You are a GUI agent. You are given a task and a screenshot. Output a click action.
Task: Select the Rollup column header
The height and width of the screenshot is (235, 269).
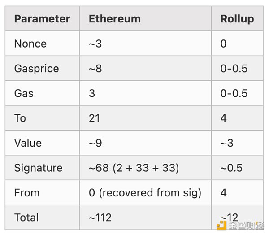click(237, 19)
